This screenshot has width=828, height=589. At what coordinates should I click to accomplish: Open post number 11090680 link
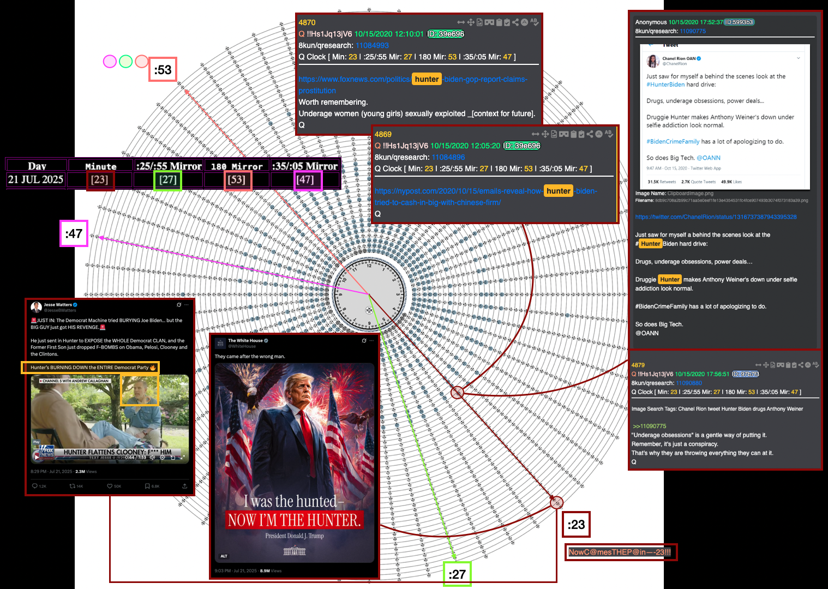pyautogui.click(x=689, y=383)
